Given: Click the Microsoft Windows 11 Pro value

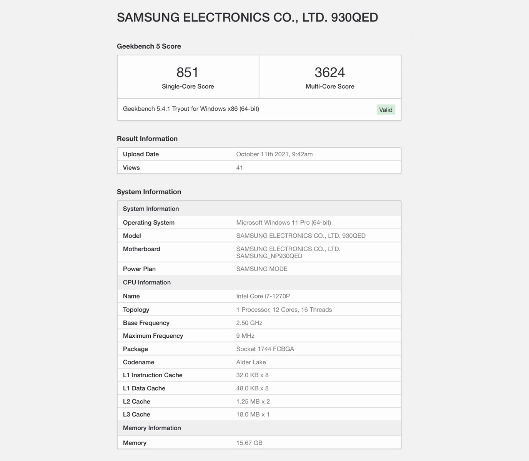Looking at the screenshot, I should (x=283, y=222).
